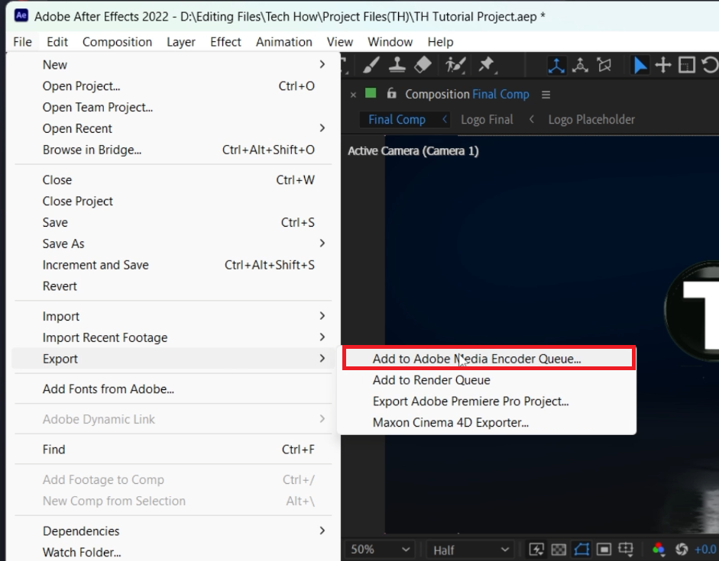This screenshot has height=561, width=719.
Task: Open the 50% magnification dropdown
Action: tap(380, 549)
